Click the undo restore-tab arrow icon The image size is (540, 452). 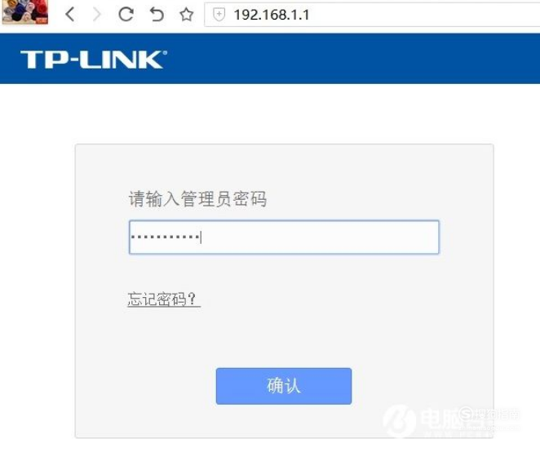click(157, 15)
